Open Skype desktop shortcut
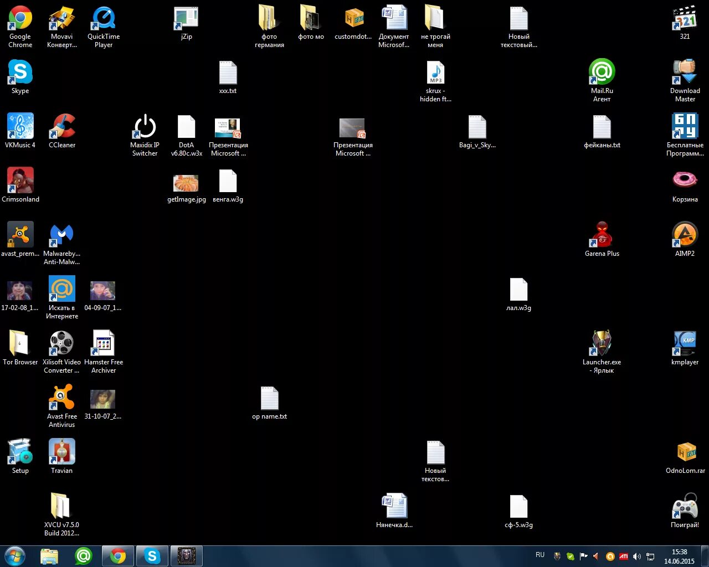709x567 pixels. [20, 76]
